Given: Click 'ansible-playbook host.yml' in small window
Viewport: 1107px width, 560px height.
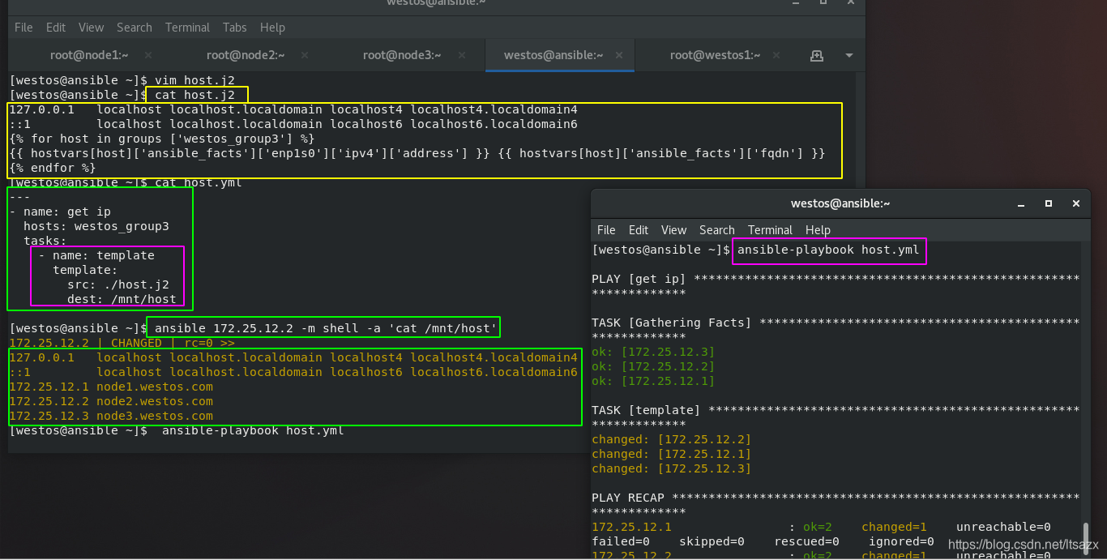Looking at the screenshot, I should 828,250.
